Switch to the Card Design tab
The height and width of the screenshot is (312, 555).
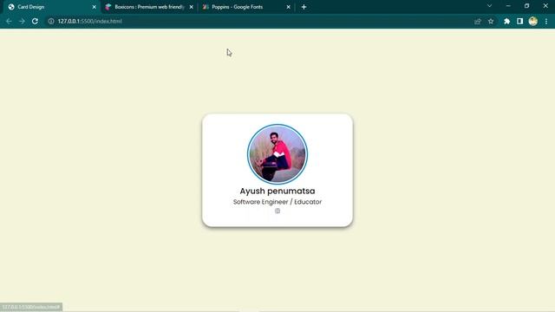51,7
